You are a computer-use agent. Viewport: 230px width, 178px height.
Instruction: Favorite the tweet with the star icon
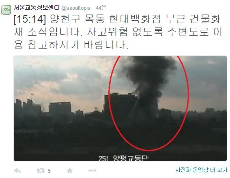click(69, 170)
